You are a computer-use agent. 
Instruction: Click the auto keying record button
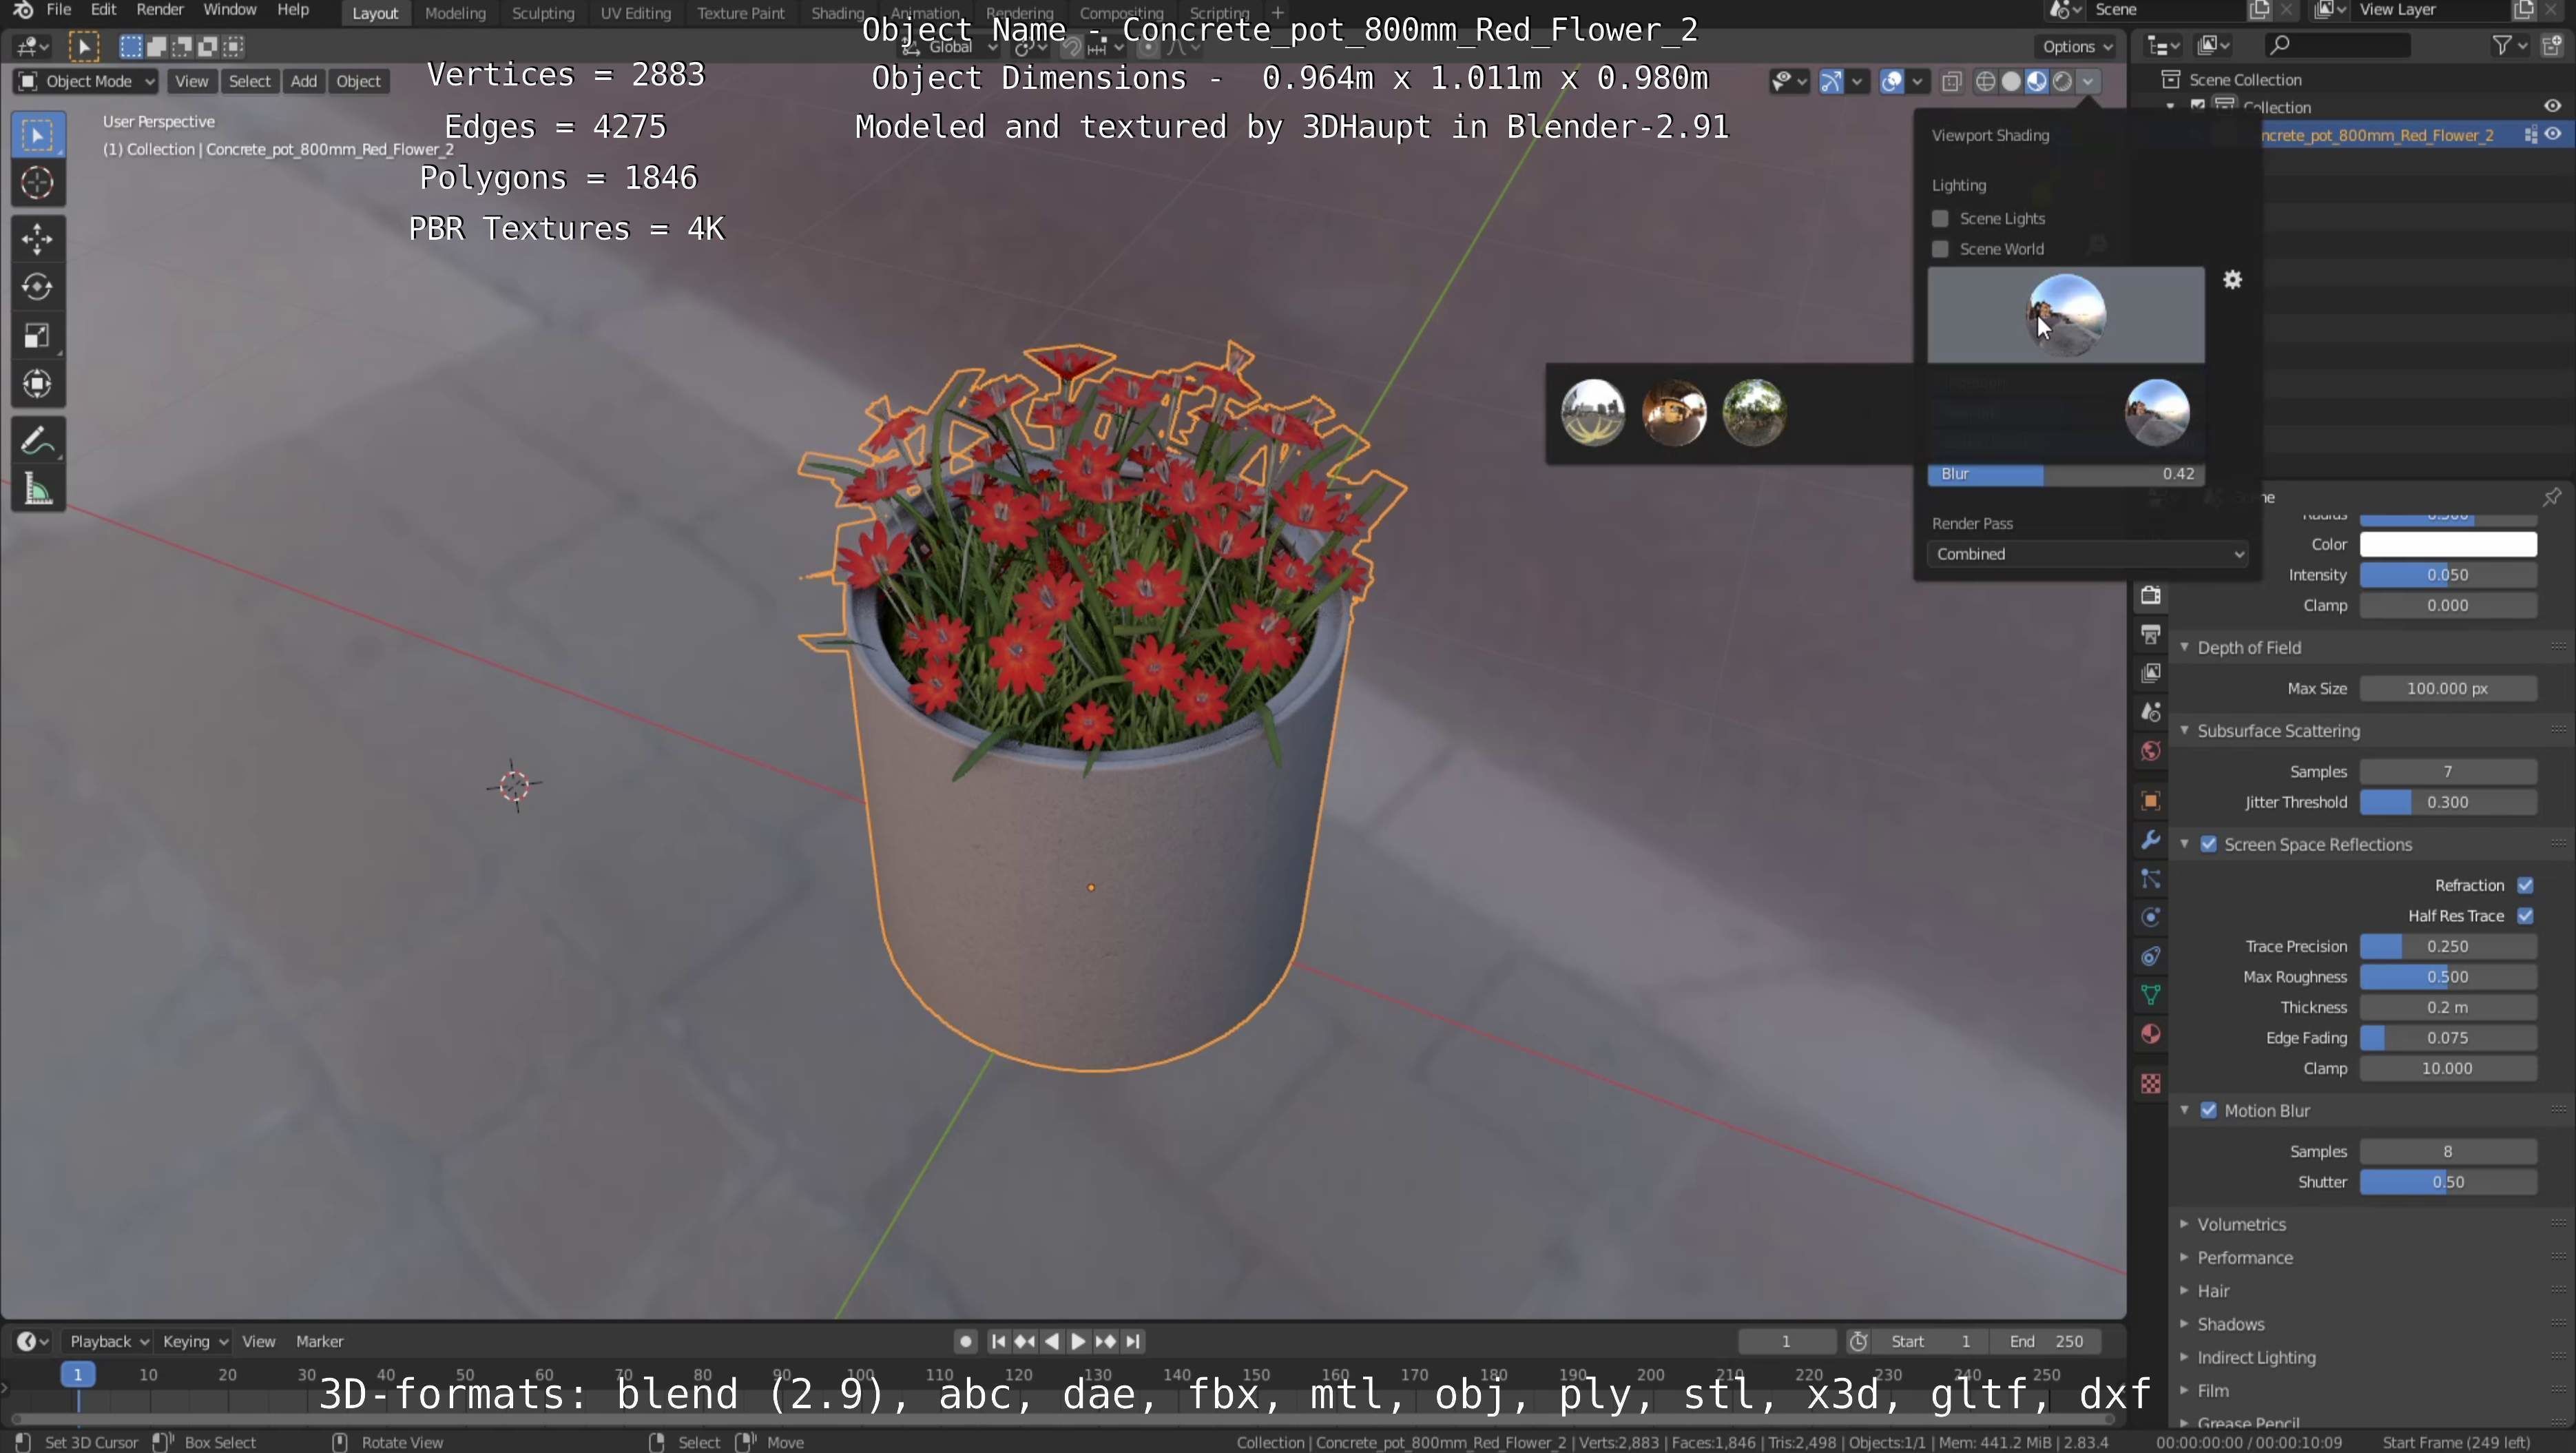point(965,1341)
